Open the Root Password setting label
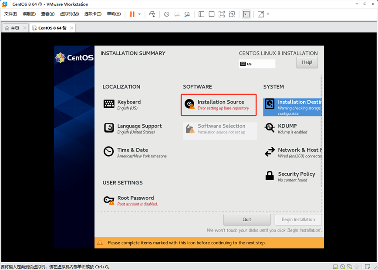 coord(135,198)
